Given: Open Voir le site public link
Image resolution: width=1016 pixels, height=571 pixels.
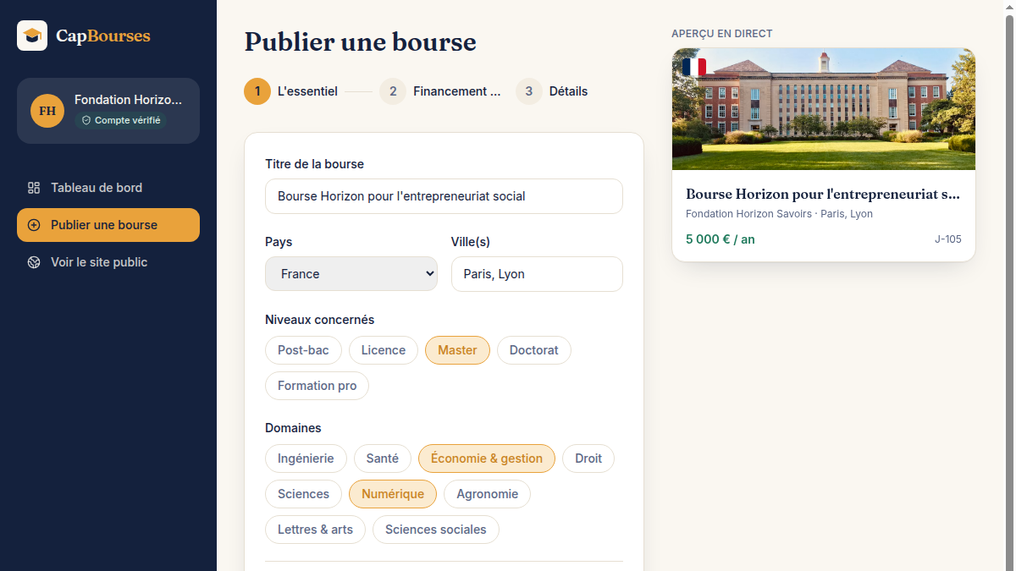Looking at the screenshot, I should click(x=108, y=262).
